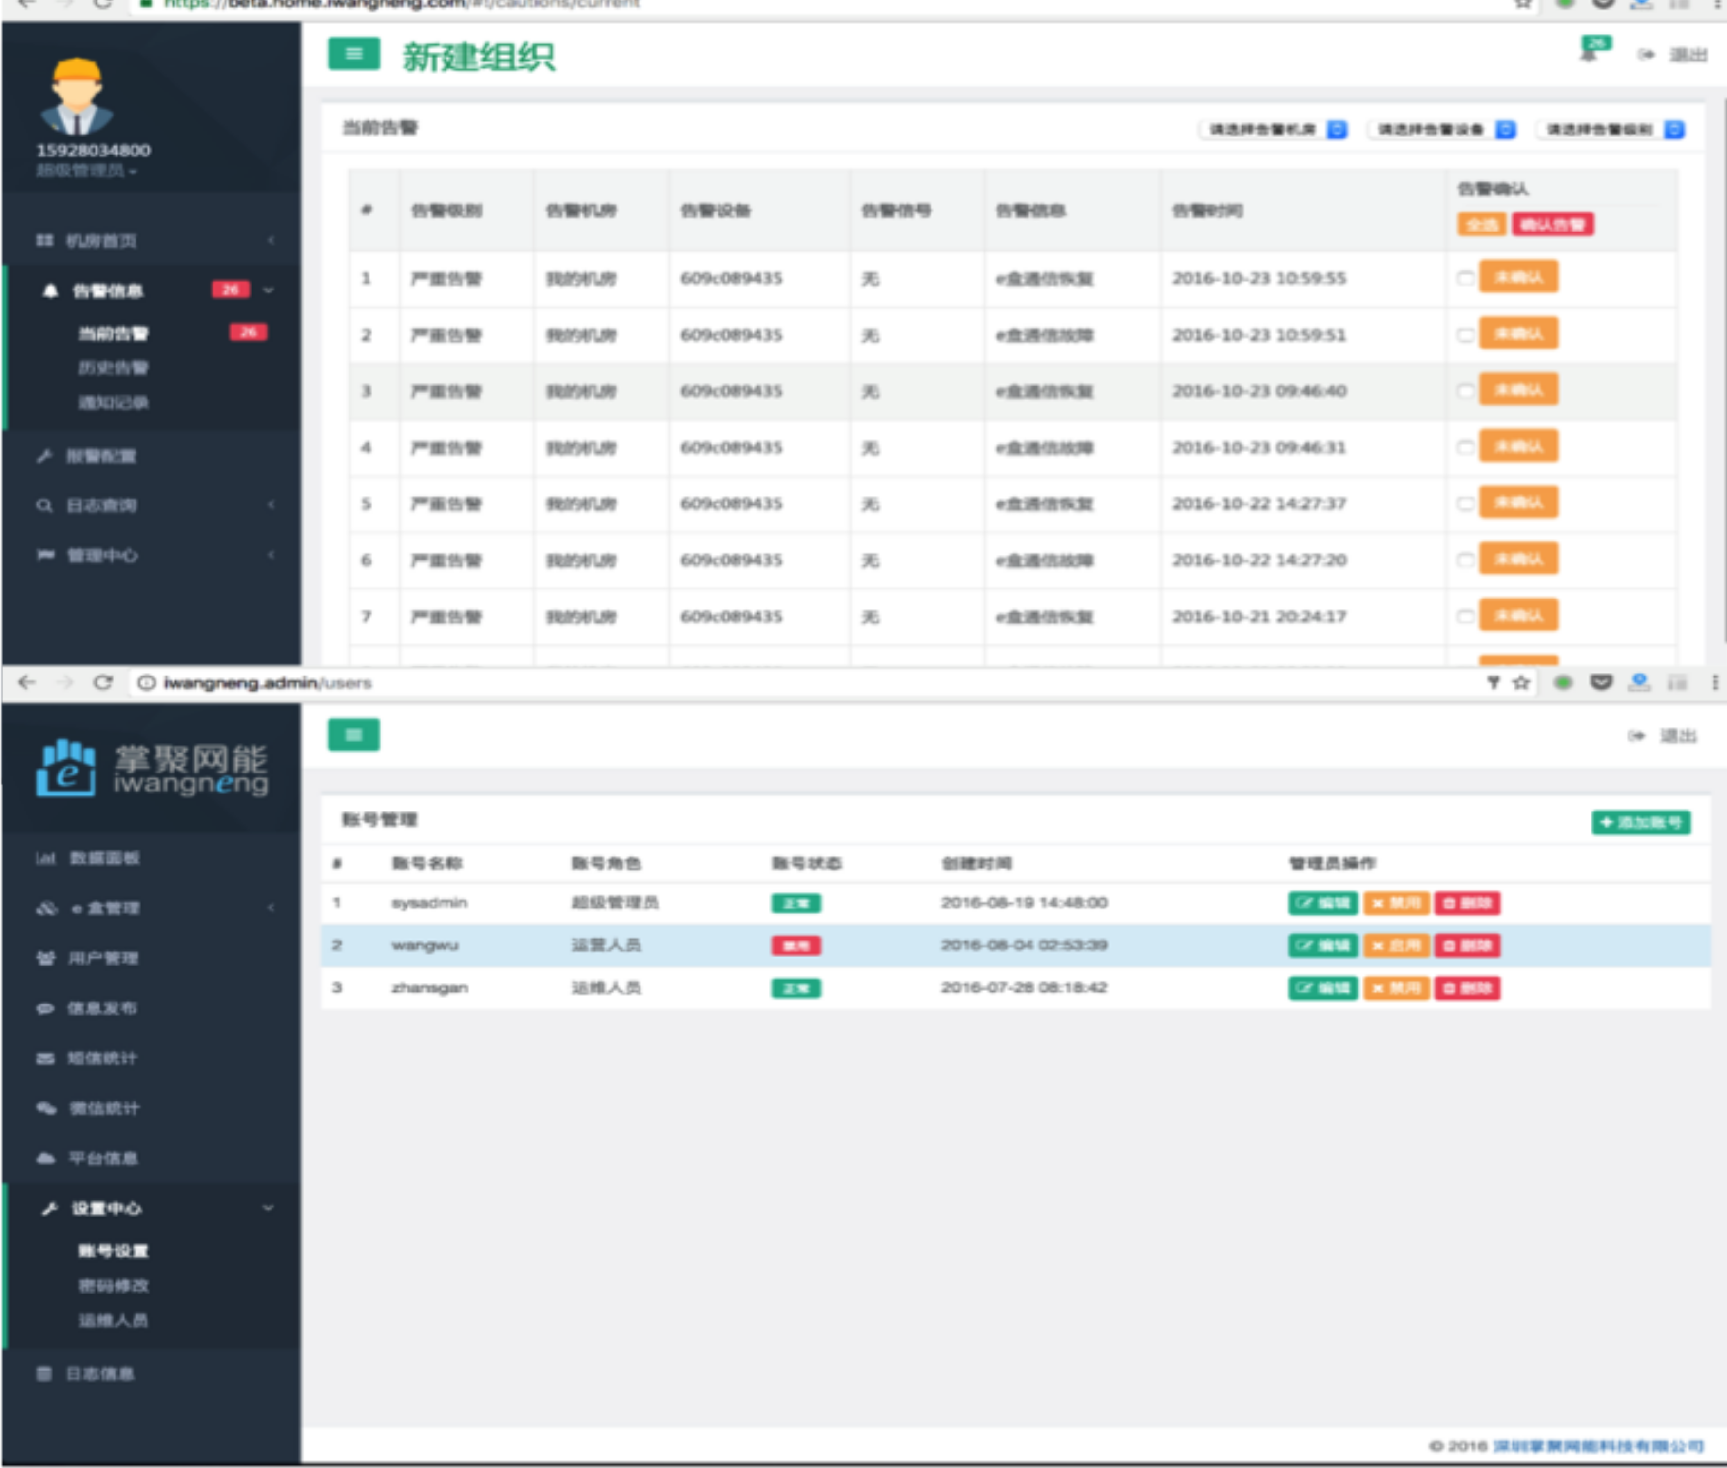The height and width of the screenshot is (1468, 1727).
Task: Bookmark the iwangneng.admin page with the star icon
Action: point(1521,682)
